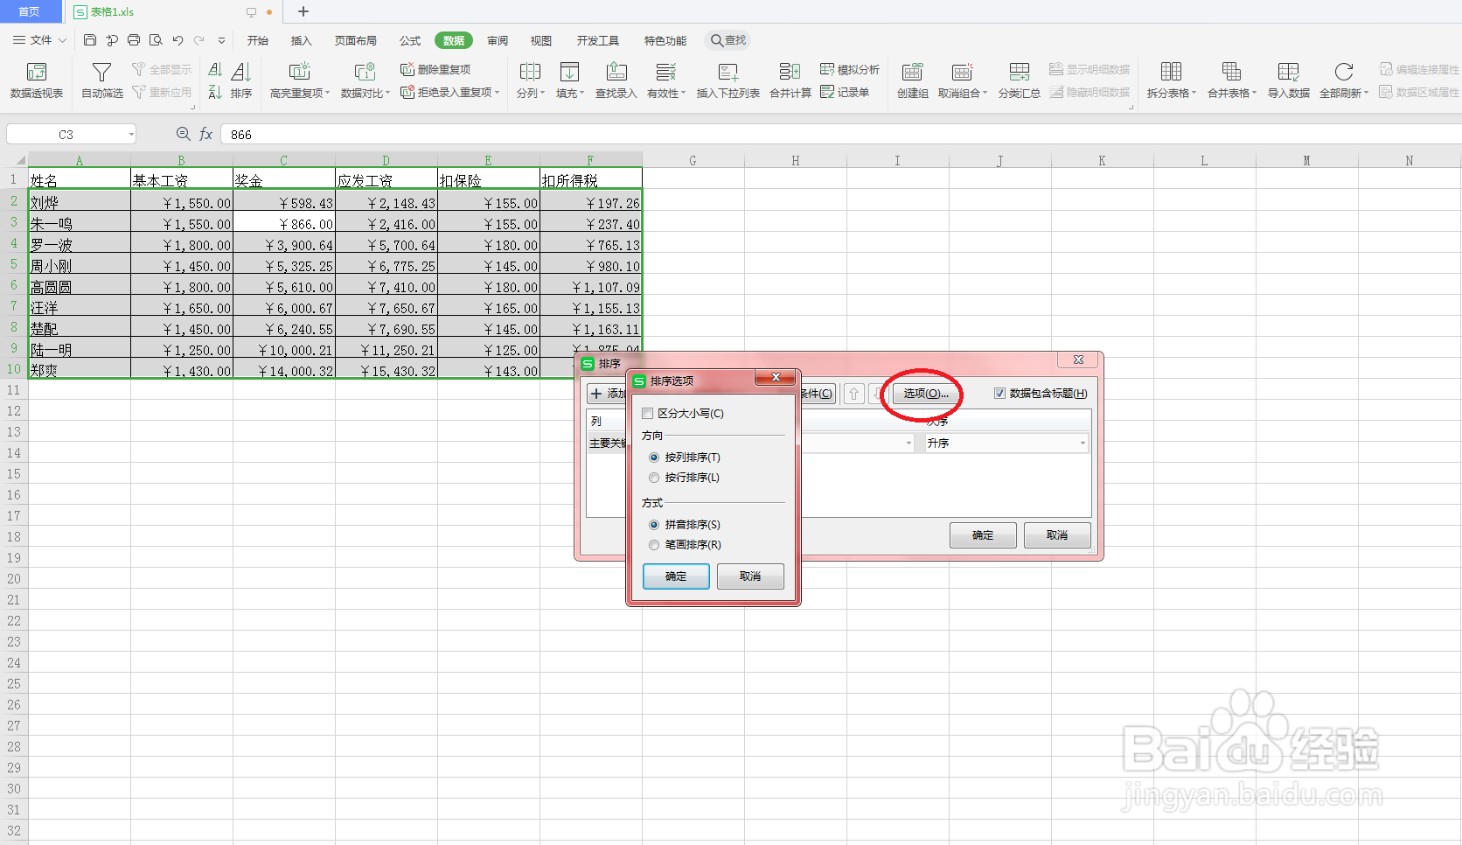Click the fx insert function icon
Image resolution: width=1462 pixels, height=845 pixels.
206,134
